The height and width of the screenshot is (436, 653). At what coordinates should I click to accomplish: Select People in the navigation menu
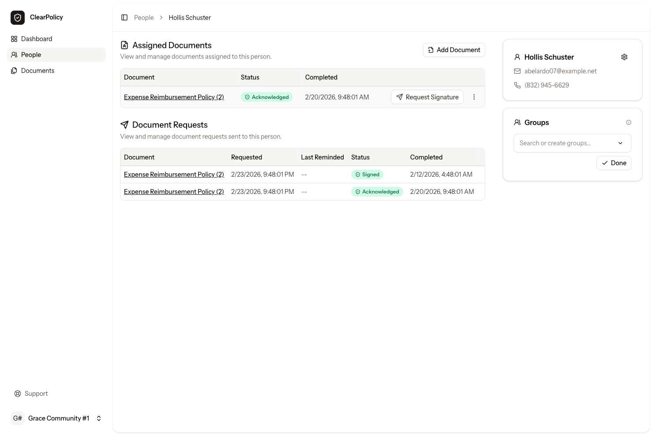click(x=31, y=54)
